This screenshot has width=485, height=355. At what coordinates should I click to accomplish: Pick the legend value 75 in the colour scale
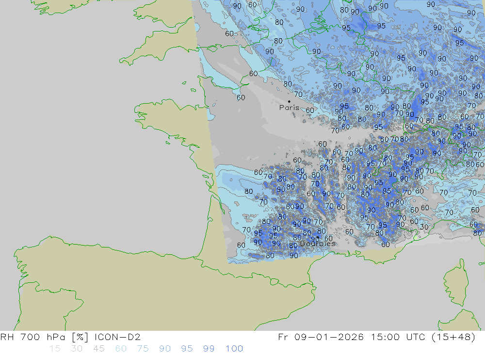pos(143,349)
